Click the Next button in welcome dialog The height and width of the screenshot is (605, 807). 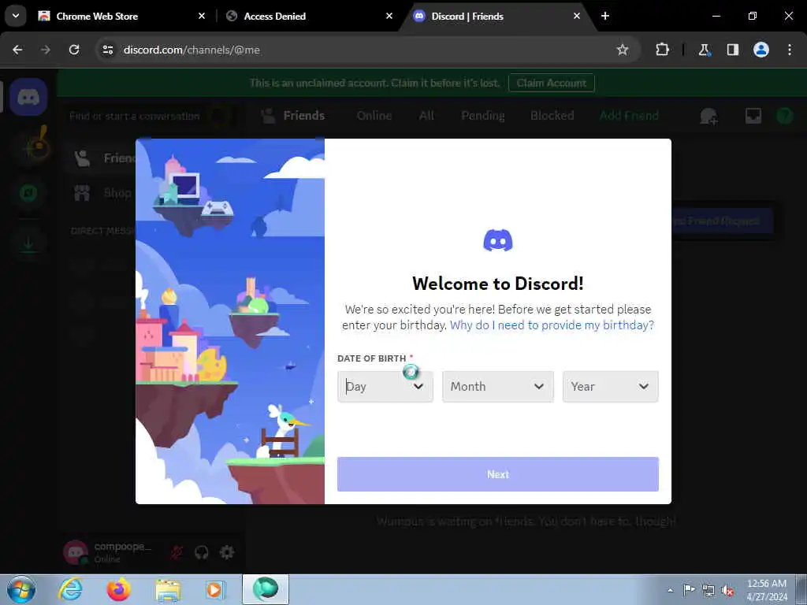pyautogui.click(x=498, y=474)
